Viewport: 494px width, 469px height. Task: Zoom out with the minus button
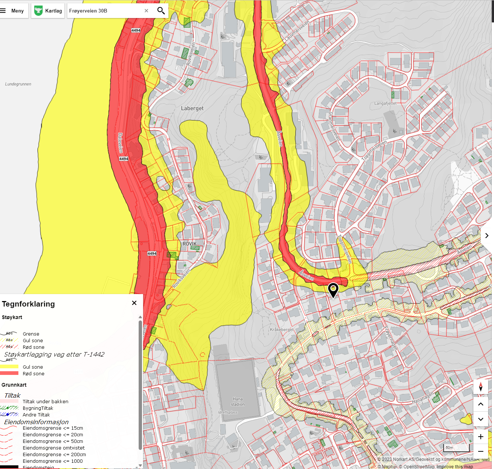click(x=481, y=451)
